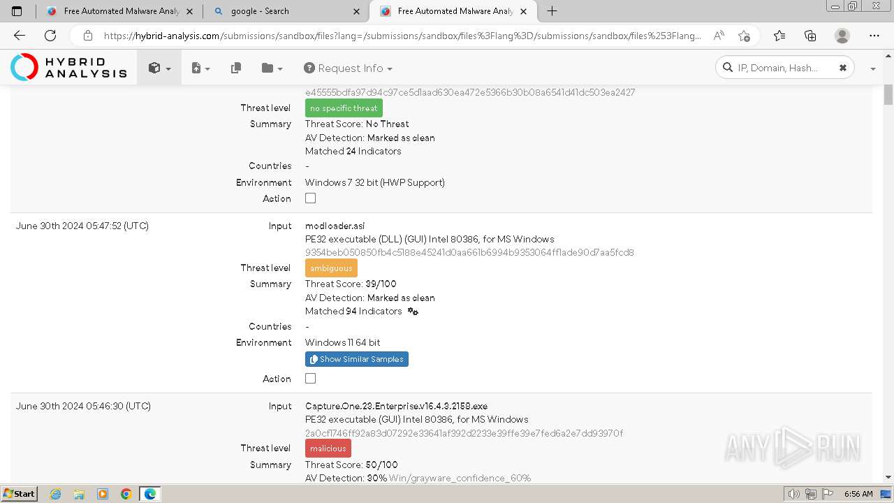Click the network tray icon

pos(811,494)
